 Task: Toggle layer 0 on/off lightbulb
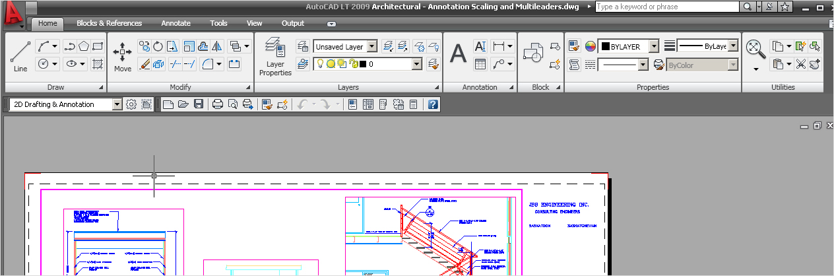pos(321,64)
